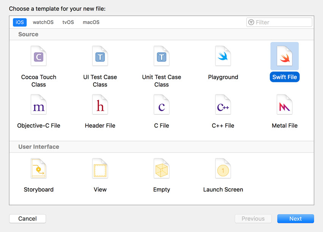This screenshot has height=232, width=323.
Task: Select the C++ File icon
Action: pyautogui.click(x=223, y=104)
